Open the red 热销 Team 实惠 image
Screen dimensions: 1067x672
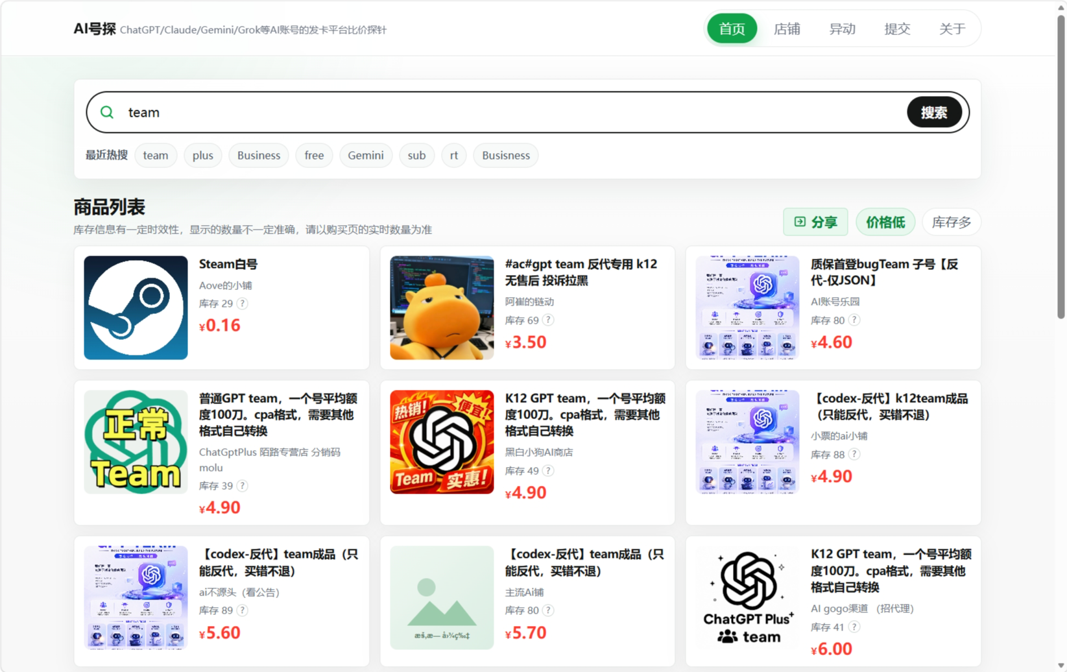[442, 442]
